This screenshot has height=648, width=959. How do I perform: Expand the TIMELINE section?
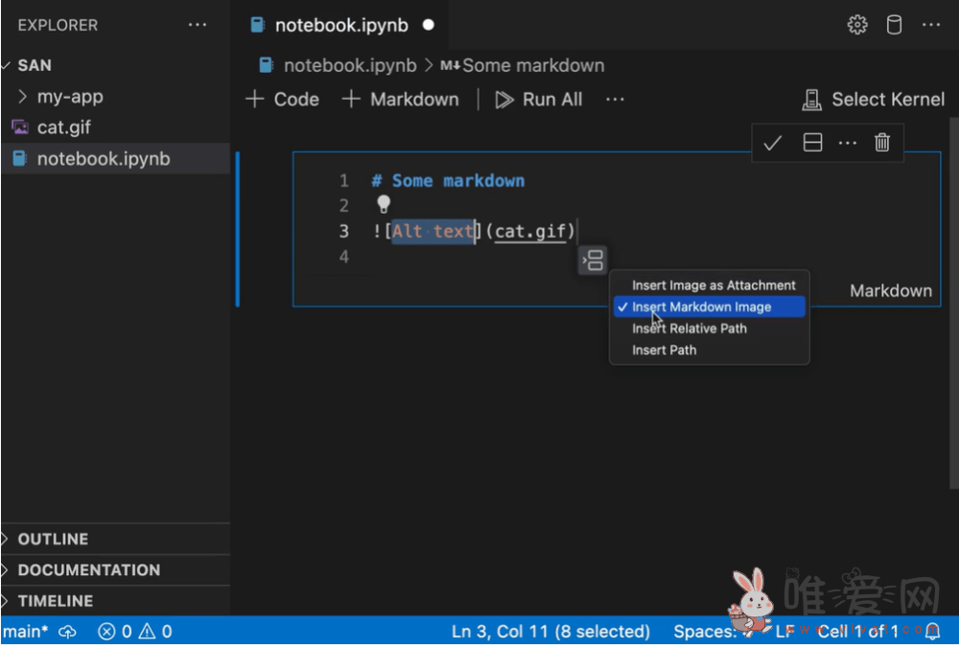click(55, 601)
